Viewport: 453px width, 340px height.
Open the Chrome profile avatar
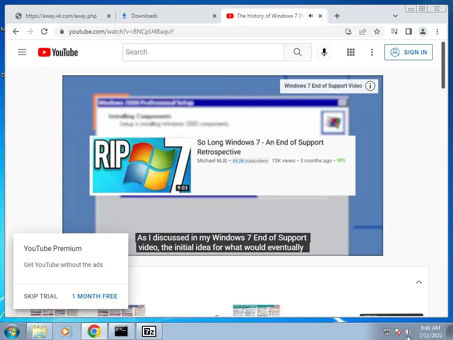coord(422,31)
